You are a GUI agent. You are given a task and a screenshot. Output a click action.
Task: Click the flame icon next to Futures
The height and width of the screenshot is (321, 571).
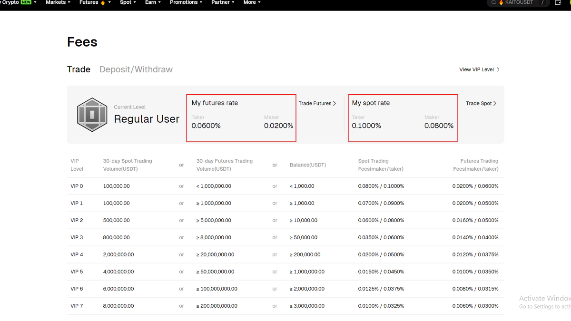tap(103, 2)
